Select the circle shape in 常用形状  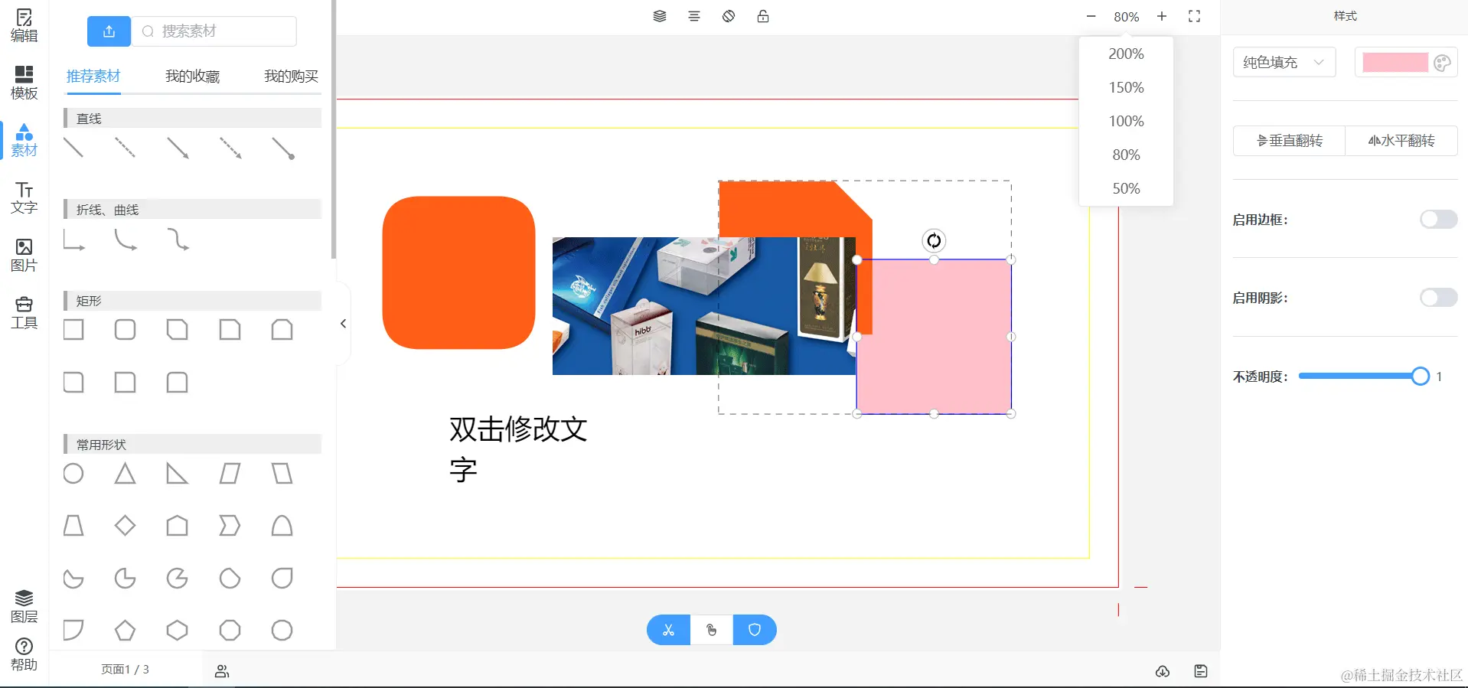(x=73, y=474)
